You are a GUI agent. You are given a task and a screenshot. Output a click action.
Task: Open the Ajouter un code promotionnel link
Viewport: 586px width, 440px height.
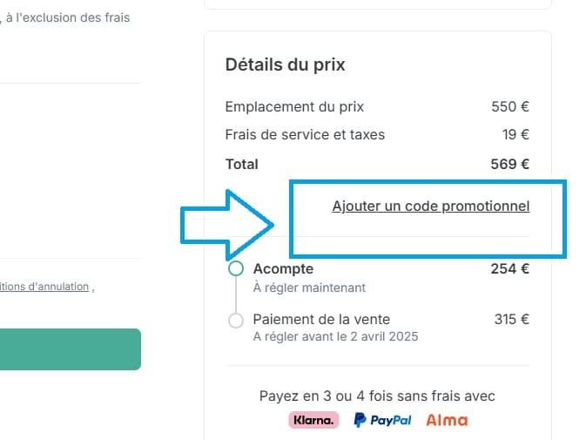pyautogui.click(x=431, y=206)
